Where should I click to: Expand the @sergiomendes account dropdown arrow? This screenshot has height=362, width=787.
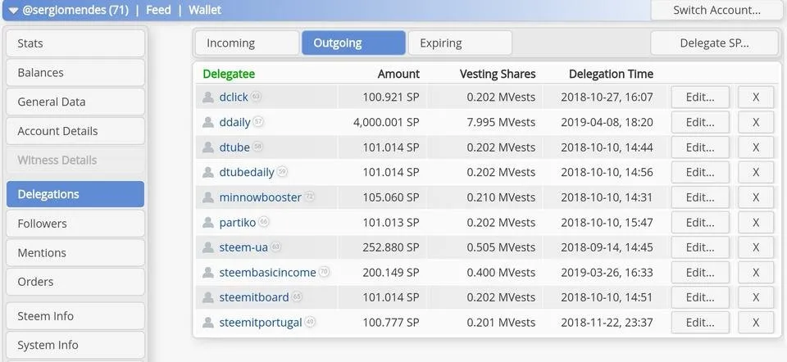(14, 10)
